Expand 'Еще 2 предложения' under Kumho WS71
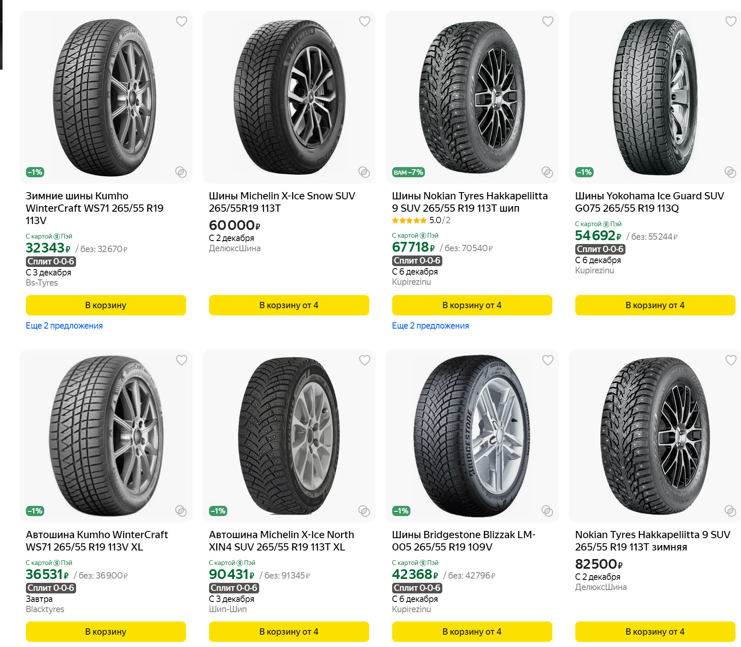The height and width of the screenshot is (647, 741). coord(64,326)
